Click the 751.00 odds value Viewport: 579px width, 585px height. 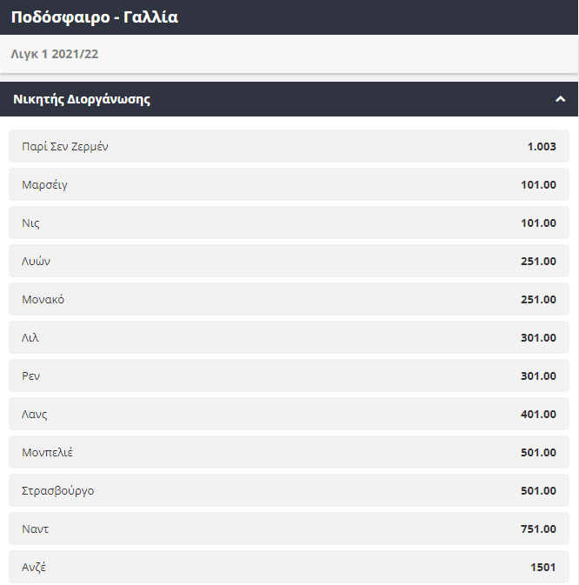click(x=538, y=528)
